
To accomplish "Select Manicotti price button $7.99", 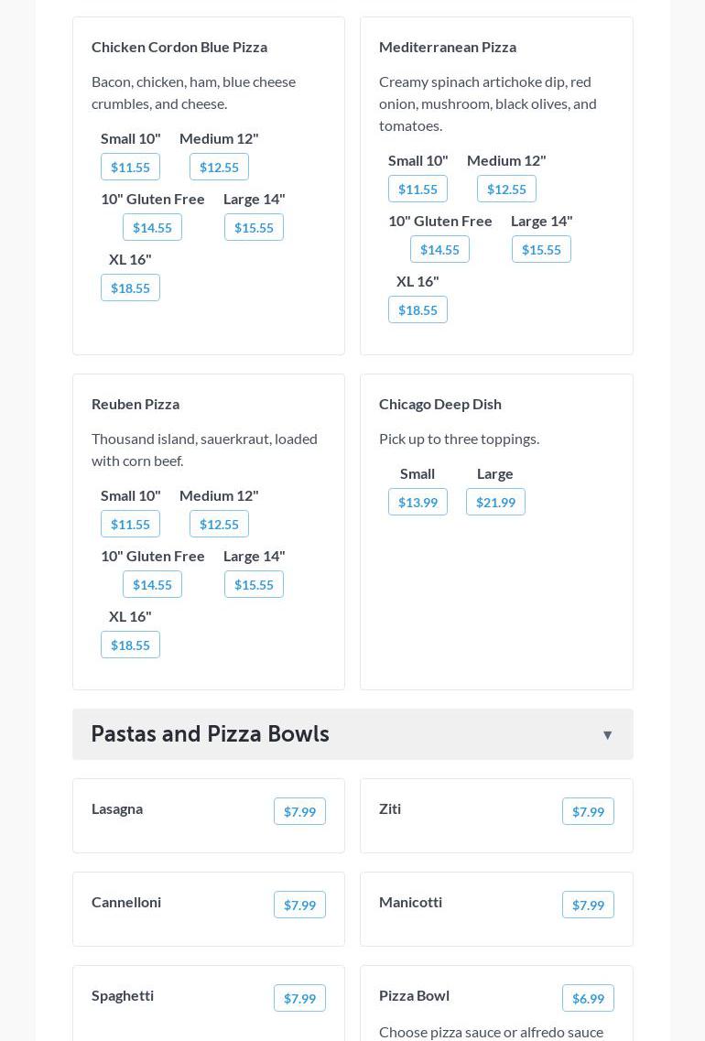I will pos(588,905).
